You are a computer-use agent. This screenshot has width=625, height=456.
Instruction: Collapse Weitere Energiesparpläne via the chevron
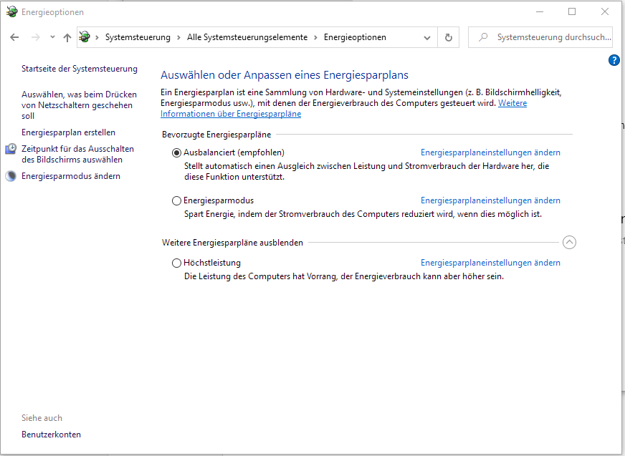click(570, 243)
